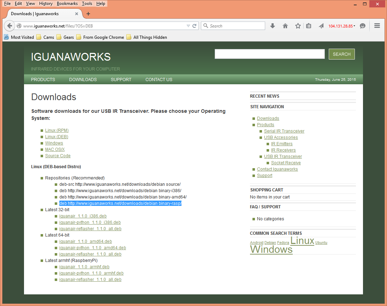This screenshot has height=306, width=387.
Task: Download iguanair_1.1.0_amd64.deb
Action: click(85, 241)
